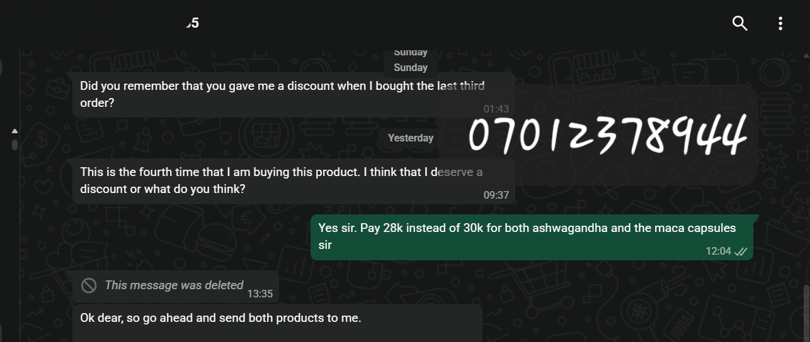Image resolution: width=810 pixels, height=342 pixels.
Task: Click the 01:43 message timestamp
Action: click(x=496, y=109)
